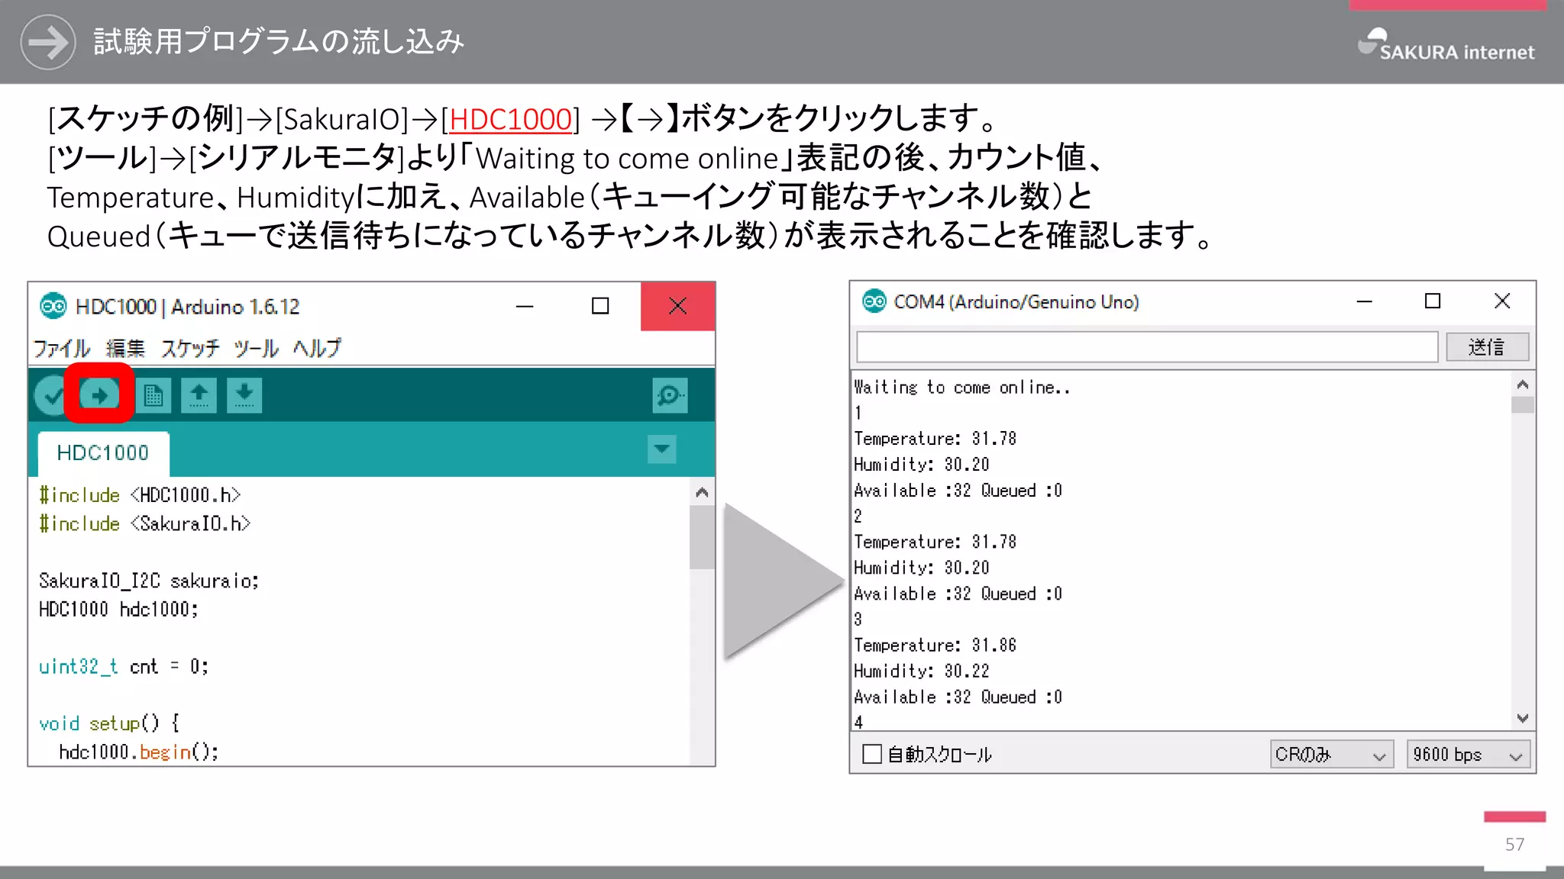Open the Serial Monitor magnifier icon
The width and height of the screenshot is (1564, 879).
coord(670,395)
